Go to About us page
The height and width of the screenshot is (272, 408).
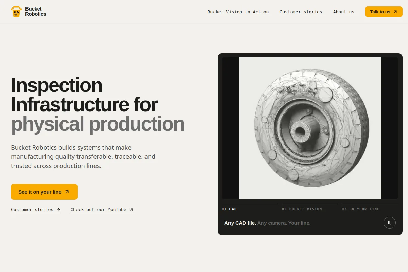pyautogui.click(x=344, y=12)
